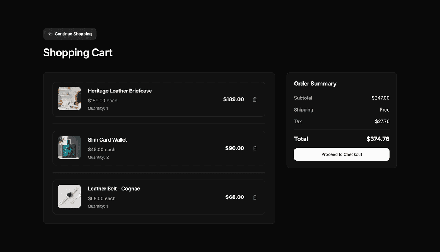Click Continue Shopping
Viewport: 440px width, 252px height.
pyautogui.click(x=70, y=34)
